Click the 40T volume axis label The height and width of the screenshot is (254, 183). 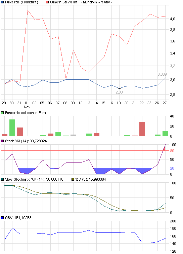point(173,116)
